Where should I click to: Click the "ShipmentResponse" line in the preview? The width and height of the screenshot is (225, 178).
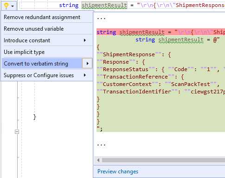pyautogui.click(x=134, y=54)
